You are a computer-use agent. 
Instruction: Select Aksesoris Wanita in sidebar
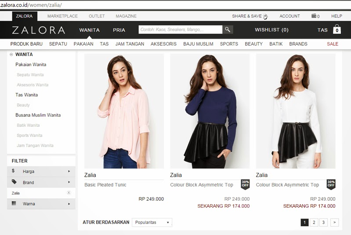click(x=33, y=85)
